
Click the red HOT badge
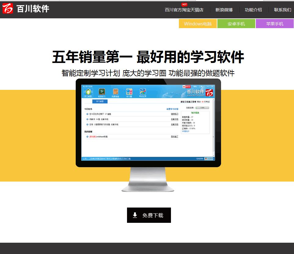coord(184,4)
